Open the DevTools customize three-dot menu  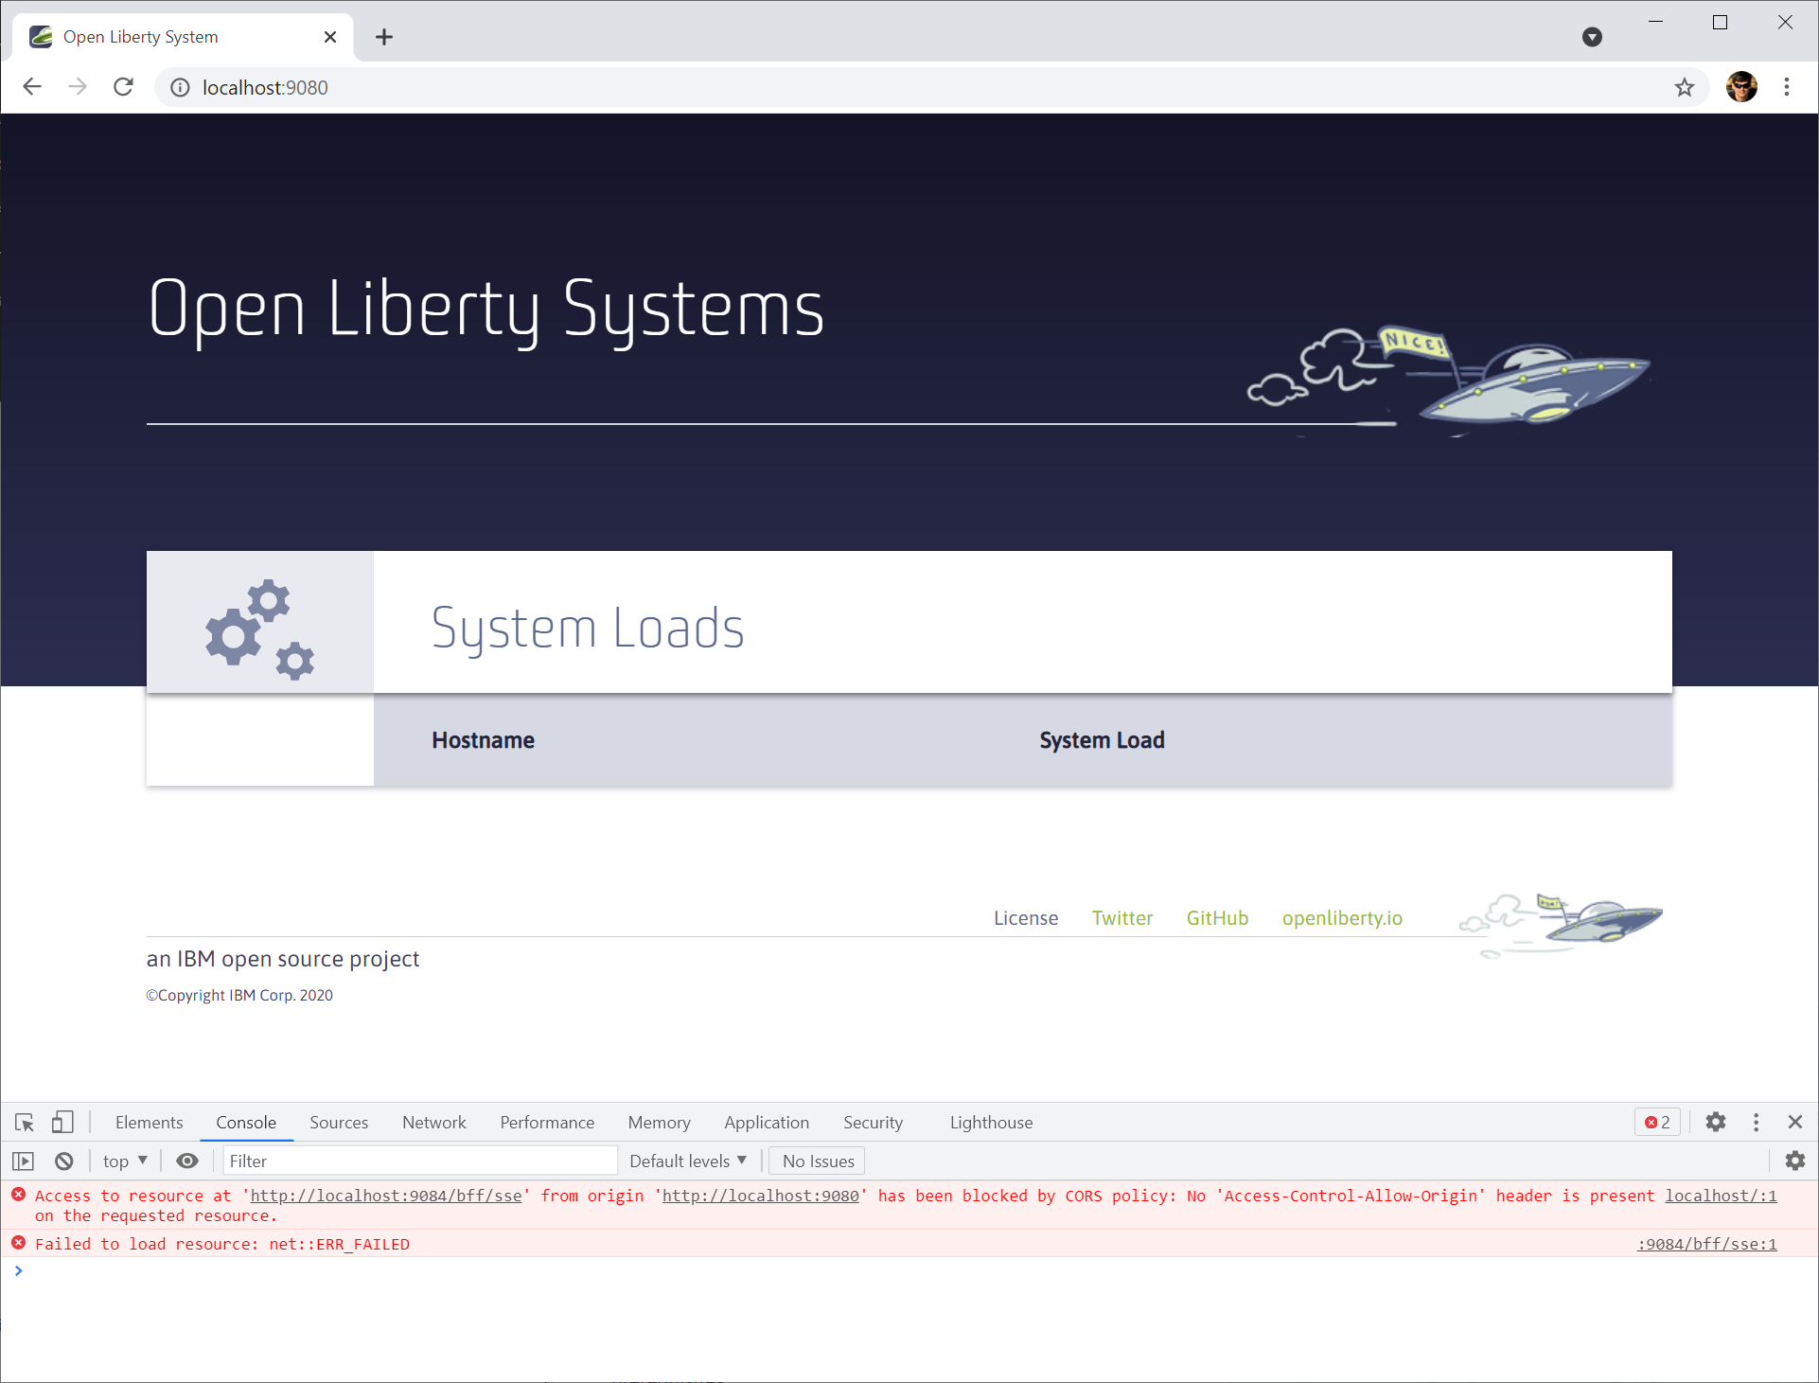point(1757,1122)
